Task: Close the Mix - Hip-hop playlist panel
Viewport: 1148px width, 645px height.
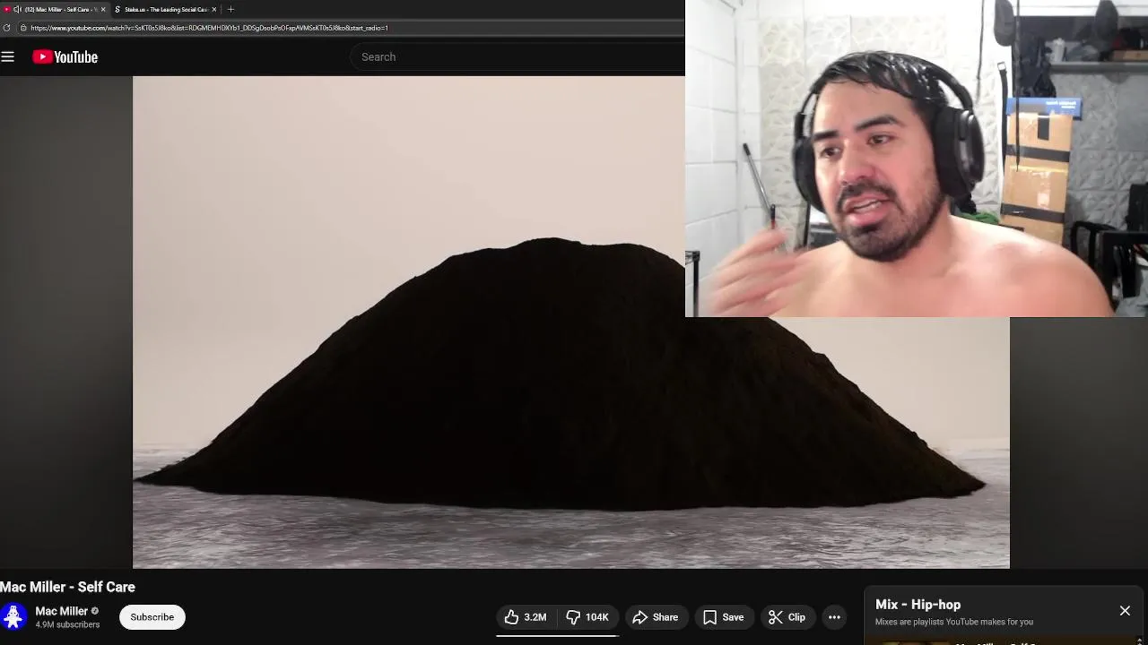Action: [1125, 611]
